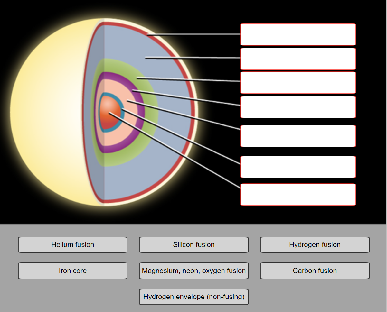Click the fifth empty answer box
387x312 pixels.
coord(298,135)
